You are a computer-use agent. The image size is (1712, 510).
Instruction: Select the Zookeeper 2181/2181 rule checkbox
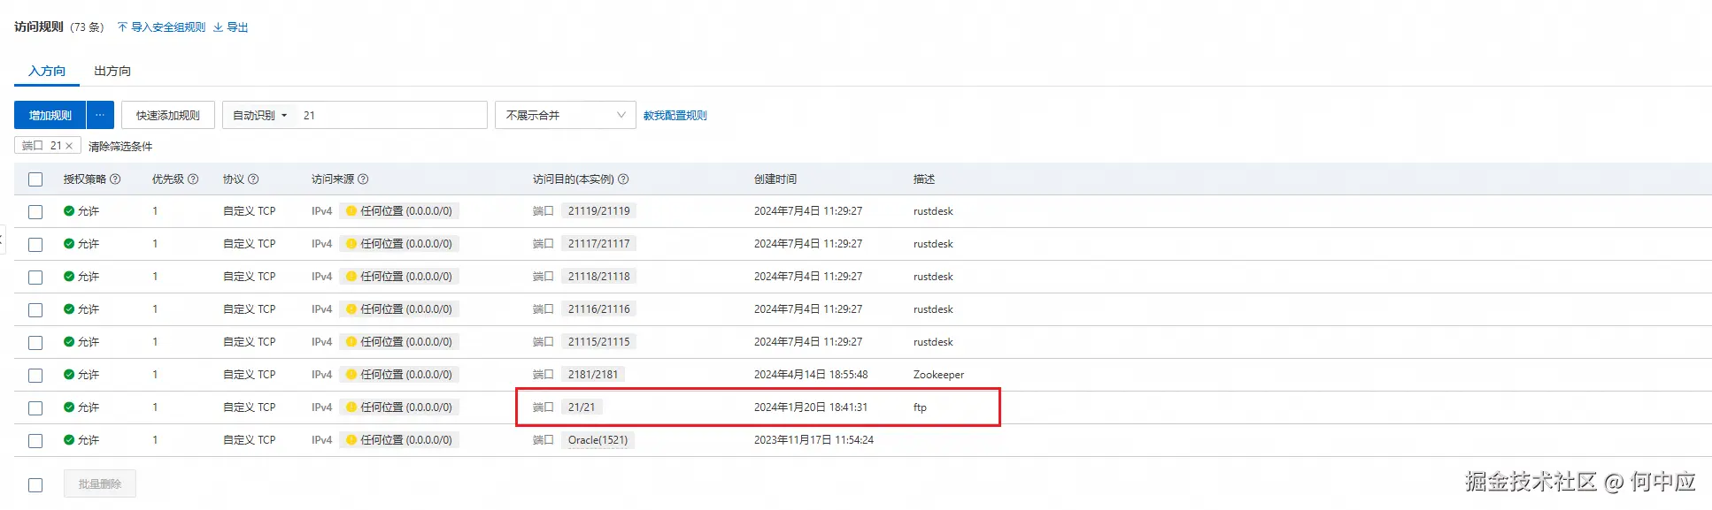35,376
